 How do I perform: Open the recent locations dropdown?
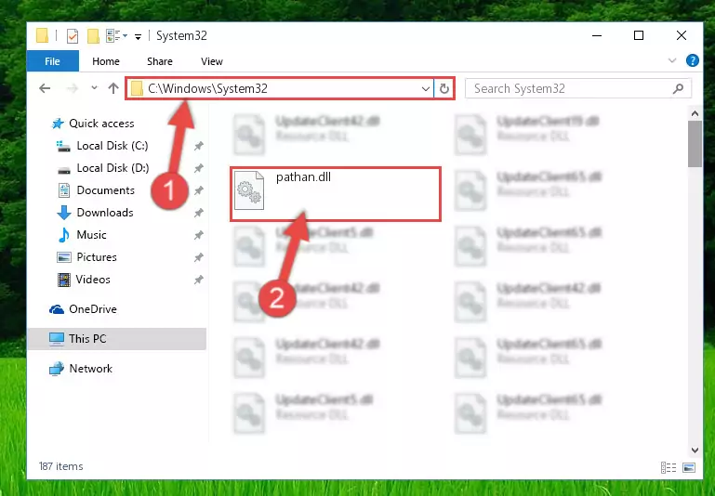[94, 87]
